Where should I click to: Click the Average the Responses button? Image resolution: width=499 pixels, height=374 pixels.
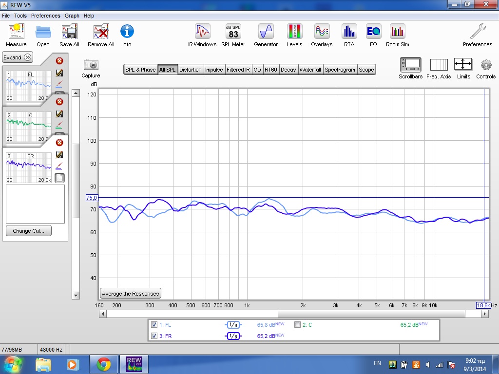[x=130, y=294]
